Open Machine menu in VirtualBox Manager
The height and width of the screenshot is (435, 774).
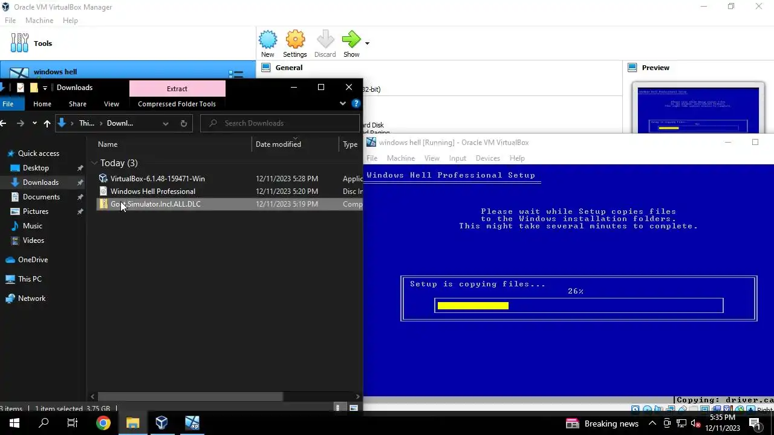coord(39,21)
